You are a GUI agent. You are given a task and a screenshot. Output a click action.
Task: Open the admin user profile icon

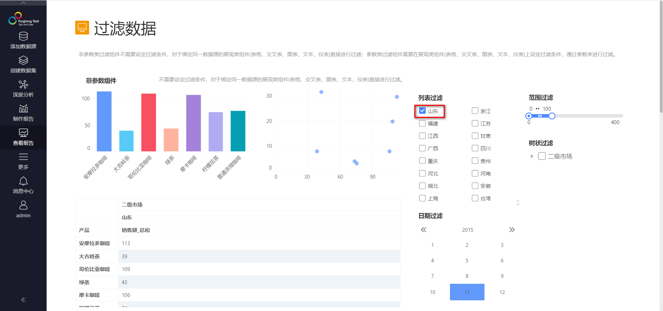23,205
